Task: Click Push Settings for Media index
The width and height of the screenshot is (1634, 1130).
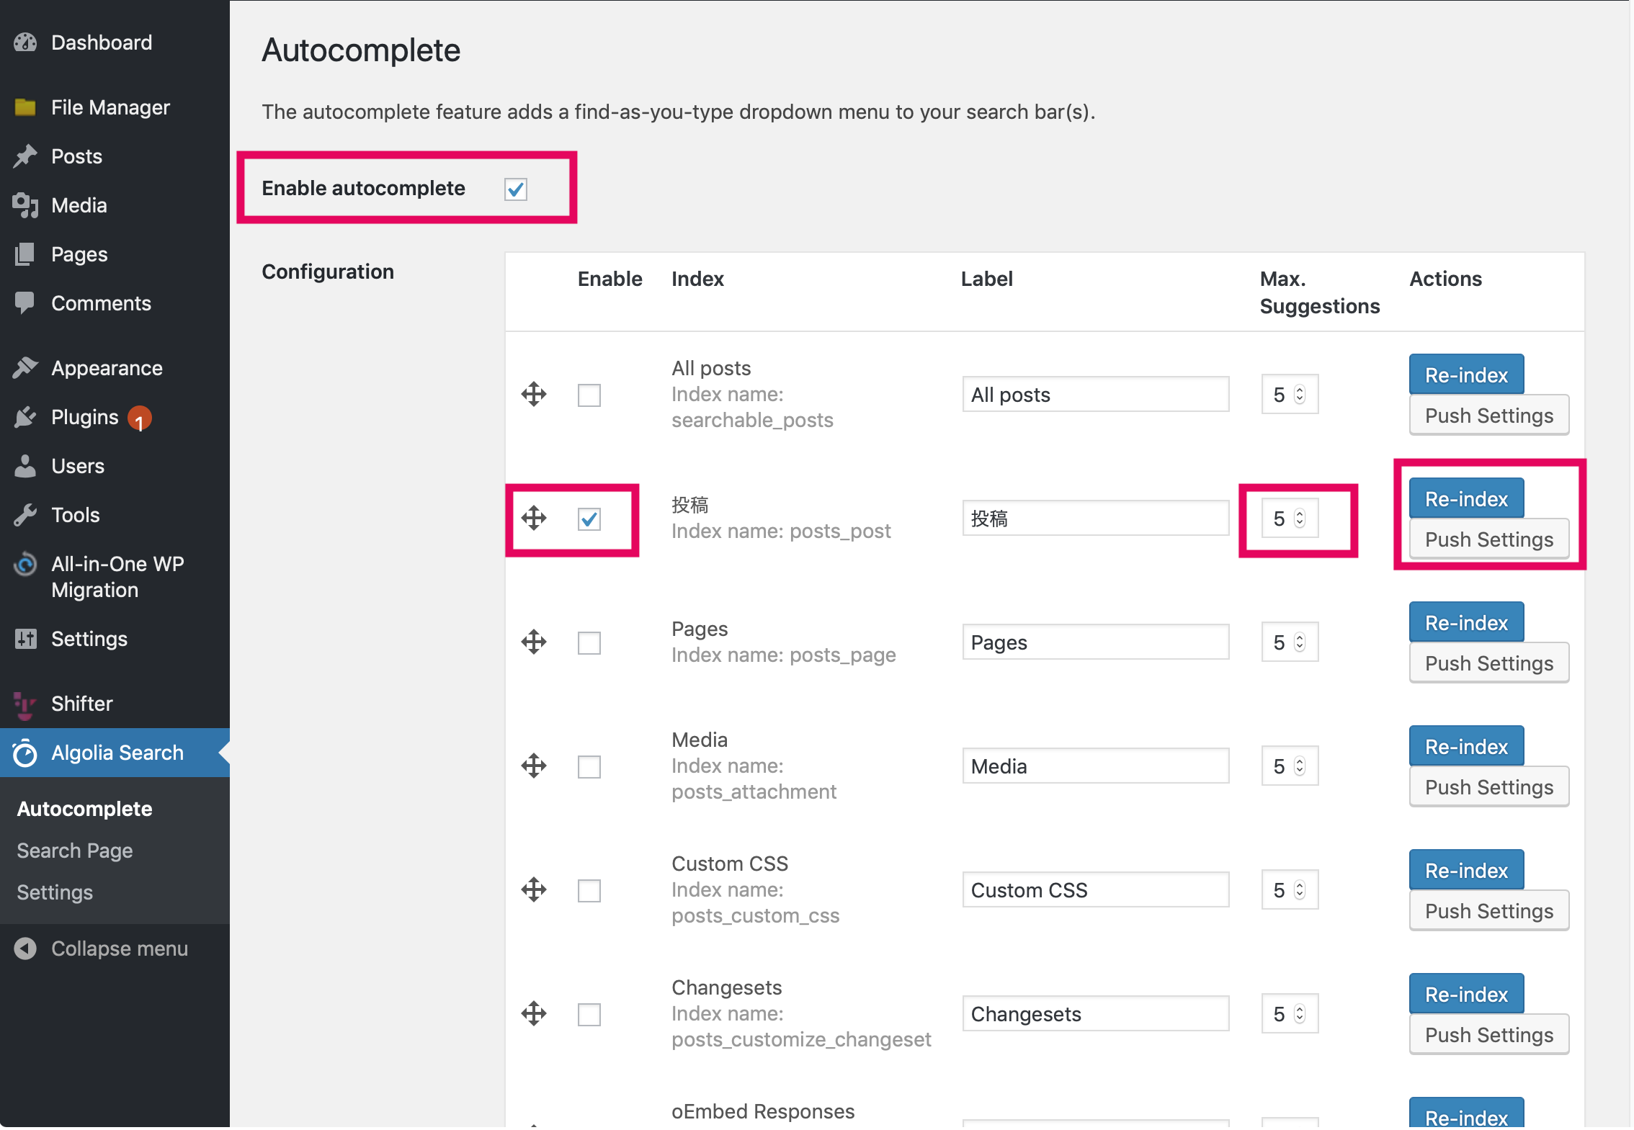Action: [1489, 787]
